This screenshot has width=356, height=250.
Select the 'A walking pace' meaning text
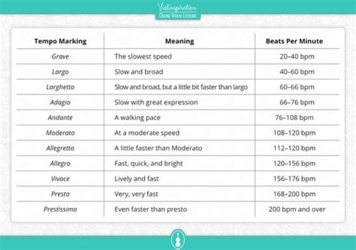tap(137, 118)
